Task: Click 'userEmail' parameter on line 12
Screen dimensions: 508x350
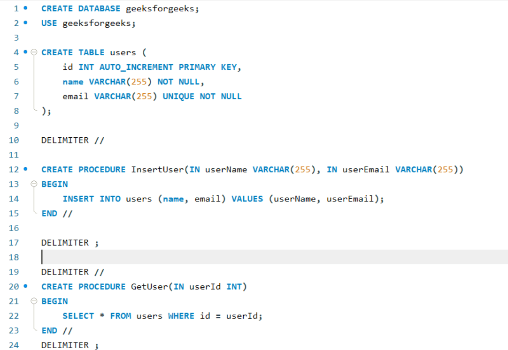Action: point(366,169)
